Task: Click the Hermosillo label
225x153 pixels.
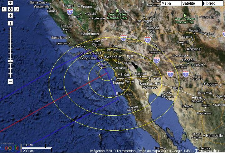Action: pyautogui.click(x=214, y=136)
